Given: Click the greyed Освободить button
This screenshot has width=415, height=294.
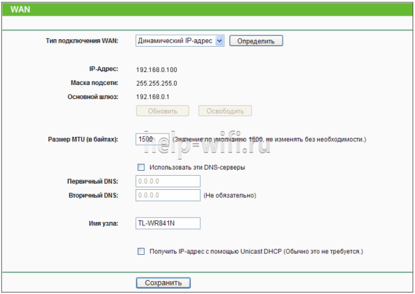Looking at the screenshot, I should (x=225, y=111).
